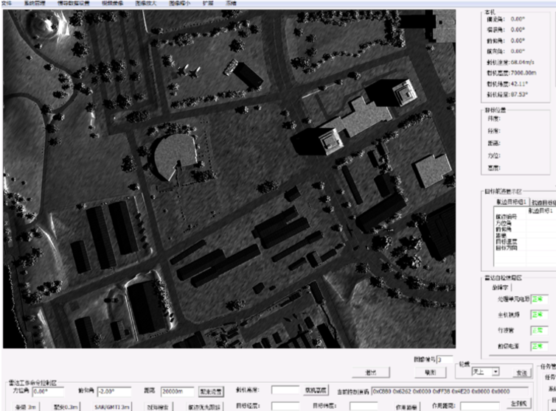
Task: Select the 聚束0.3m mode button
Action: [x=66, y=406]
